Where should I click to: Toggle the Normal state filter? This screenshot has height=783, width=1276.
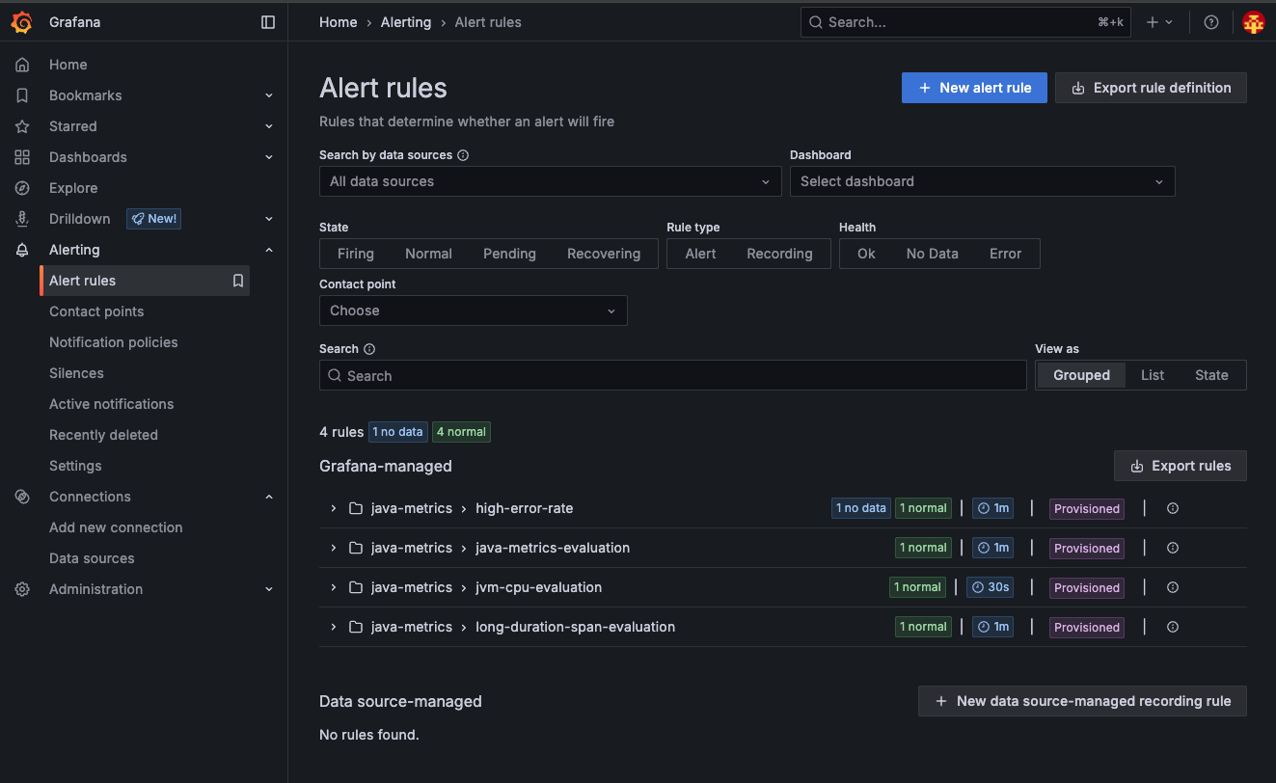click(x=428, y=254)
